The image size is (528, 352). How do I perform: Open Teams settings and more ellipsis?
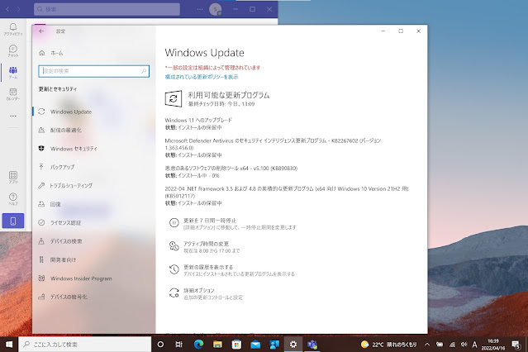[x=200, y=9]
